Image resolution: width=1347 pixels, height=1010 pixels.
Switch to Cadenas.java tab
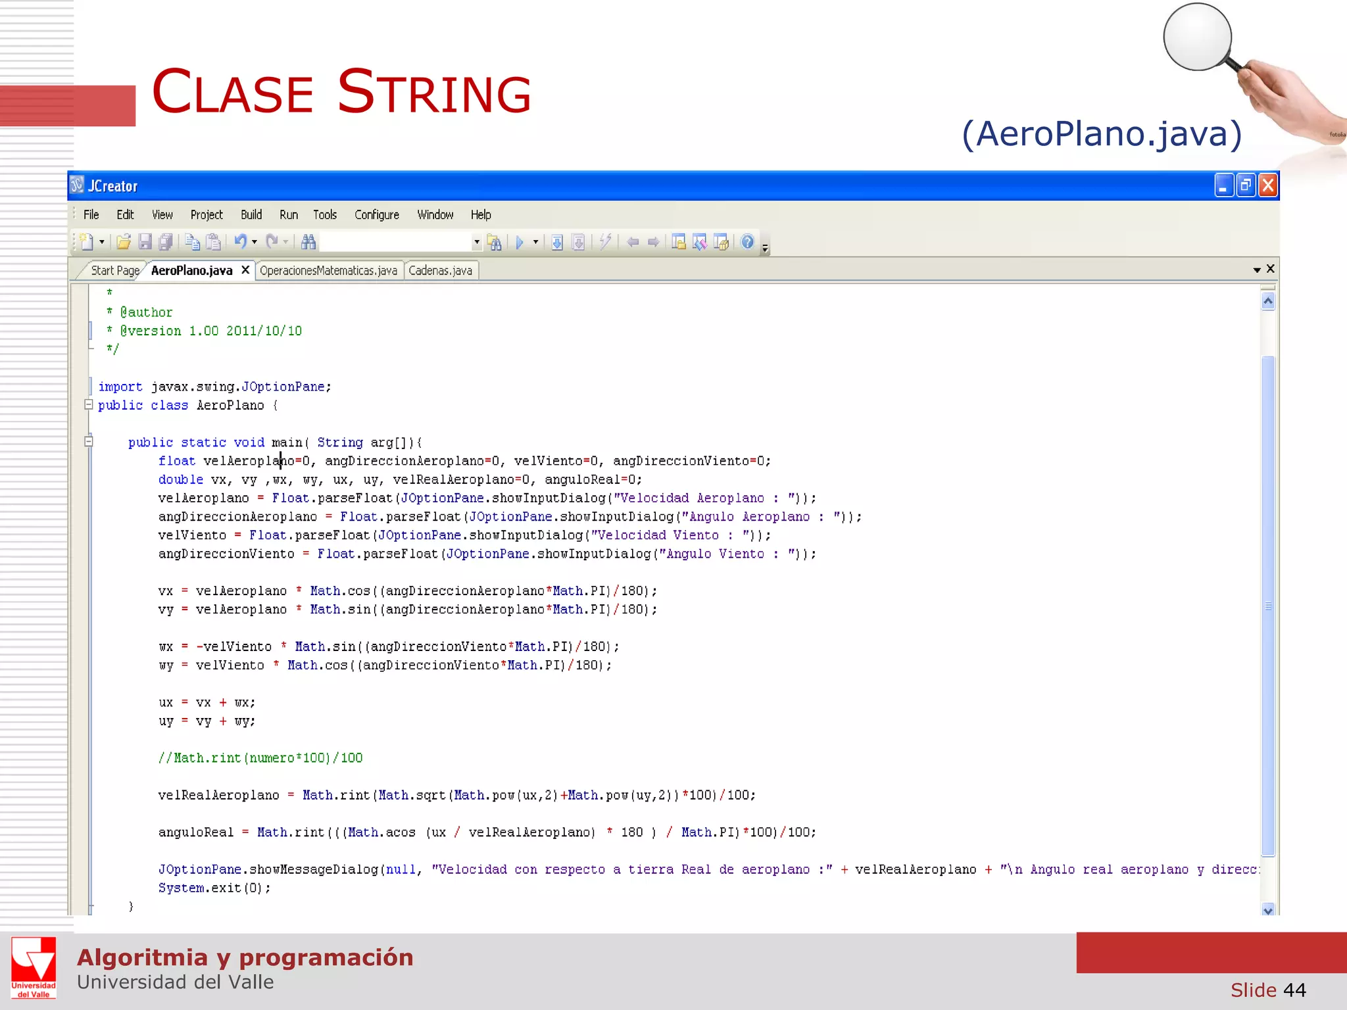coord(440,271)
